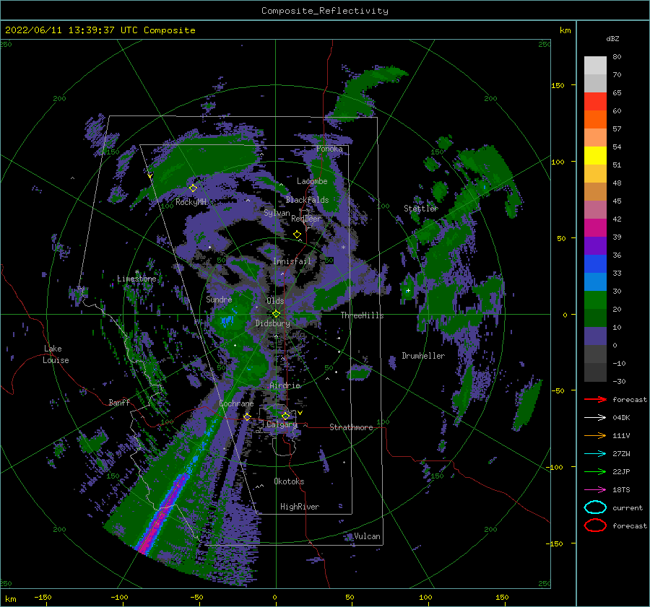The width and height of the screenshot is (650, 607).
Task: Click the Didsbury city label
Action: (273, 323)
